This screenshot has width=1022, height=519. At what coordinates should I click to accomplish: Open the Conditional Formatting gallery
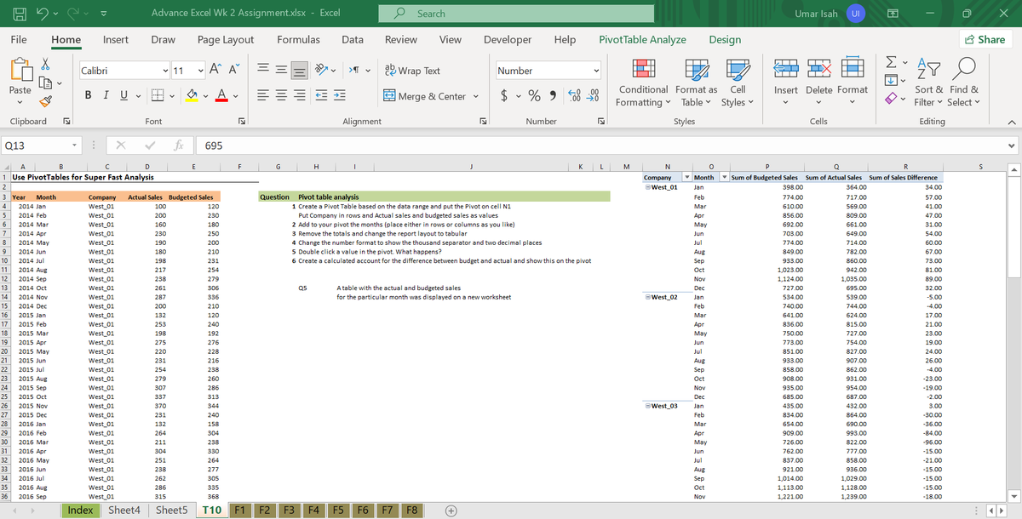coord(642,83)
